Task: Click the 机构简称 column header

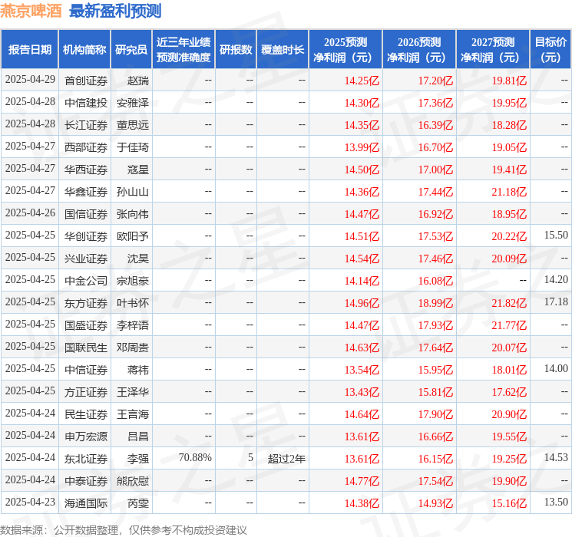Action: coord(84,49)
